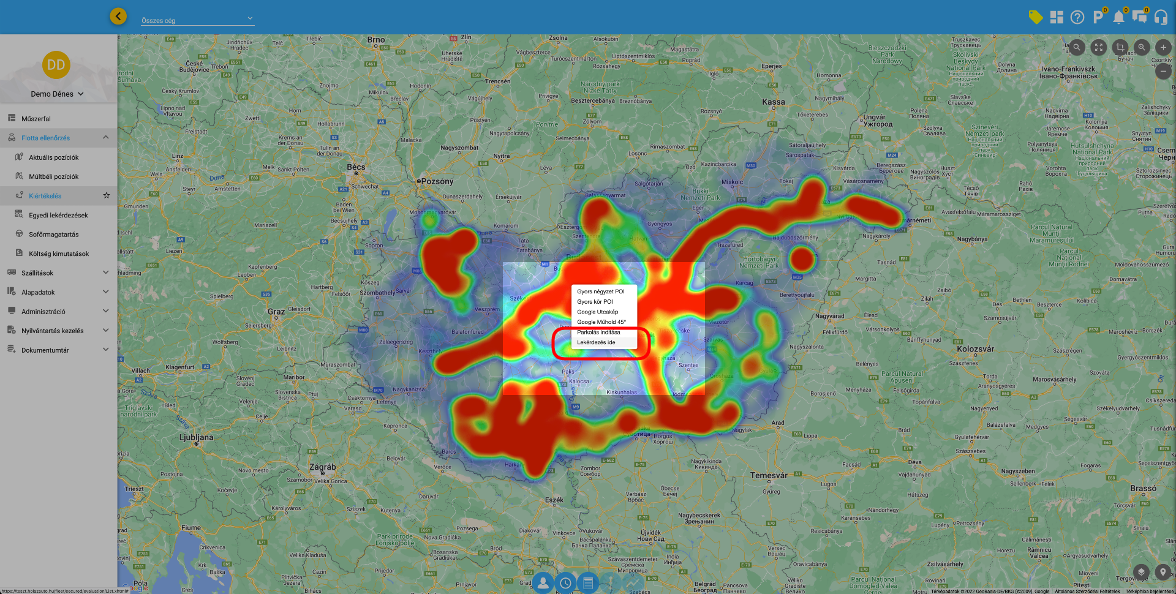Open the Összes cég company dropdown

point(197,20)
